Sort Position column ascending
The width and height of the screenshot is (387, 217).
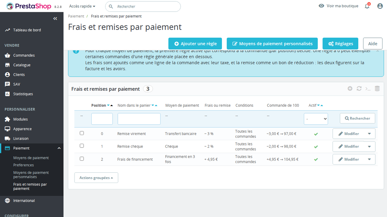click(x=112, y=105)
